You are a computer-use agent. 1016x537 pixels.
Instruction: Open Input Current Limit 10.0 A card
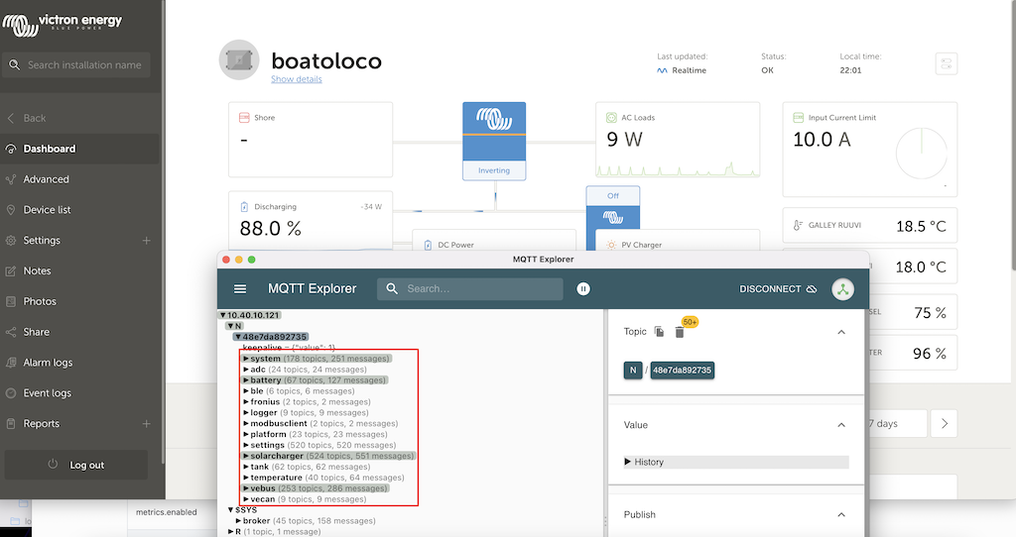click(869, 150)
